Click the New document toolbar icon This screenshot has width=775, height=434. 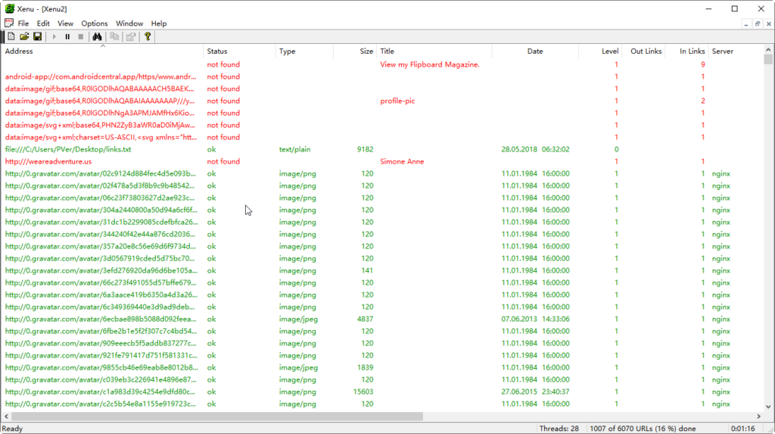pyautogui.click(x=11, y=36)
